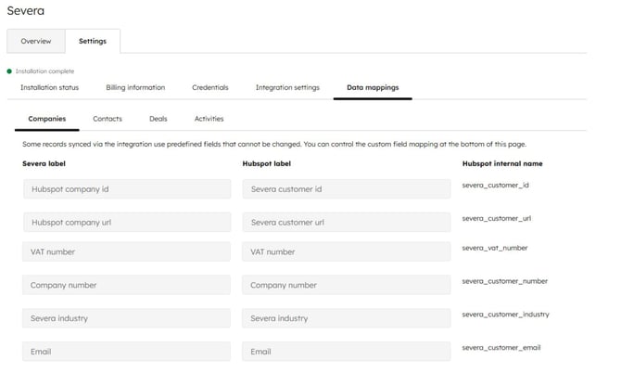Go to Billing information tab
The image size is (621, 373).
coord(135,87)
